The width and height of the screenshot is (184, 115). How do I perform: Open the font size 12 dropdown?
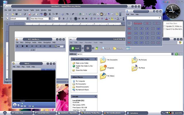60,18
